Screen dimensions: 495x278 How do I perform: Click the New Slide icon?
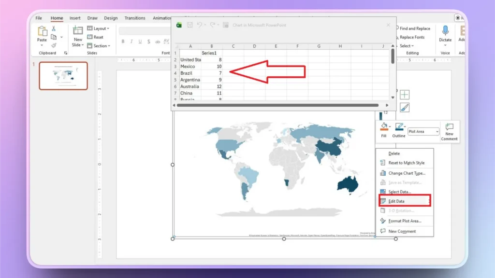click(x=78, y=30)
